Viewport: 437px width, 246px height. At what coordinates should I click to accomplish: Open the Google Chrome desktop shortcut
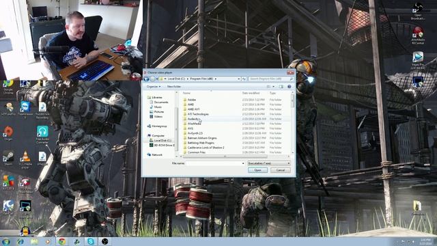click(8, 87)
